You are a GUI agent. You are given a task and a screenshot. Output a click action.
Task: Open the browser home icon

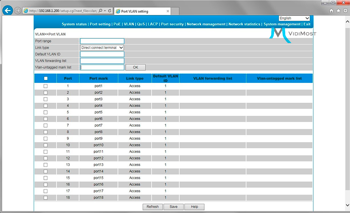pos(331,11)
